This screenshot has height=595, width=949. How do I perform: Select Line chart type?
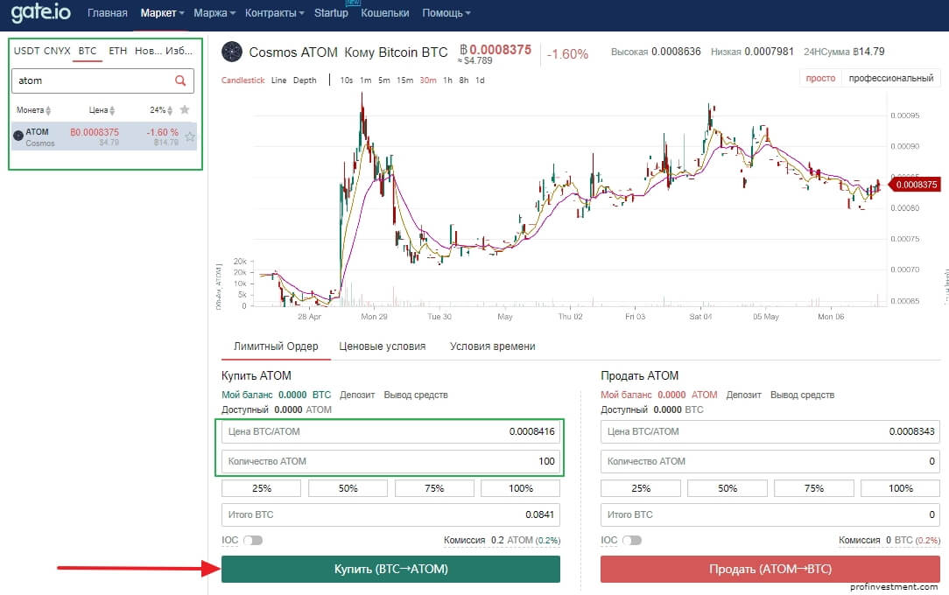(279, 80)
